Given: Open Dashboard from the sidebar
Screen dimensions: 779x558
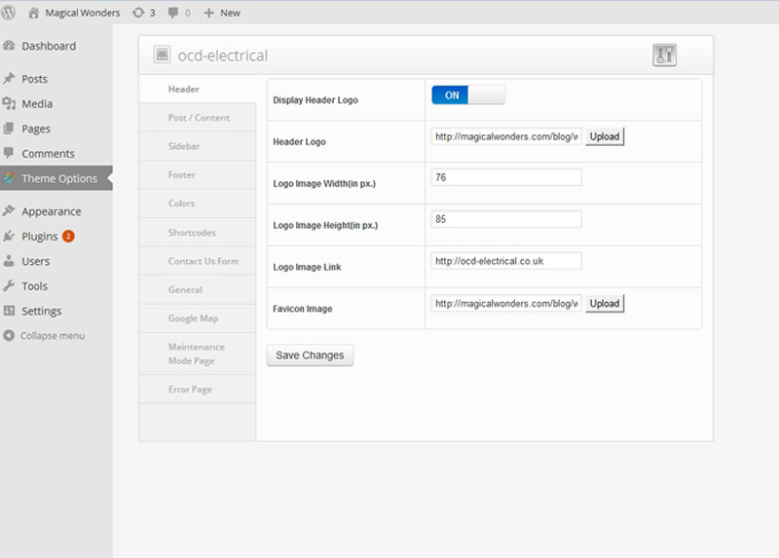Looking at the screenshot, I should [48, 46].
